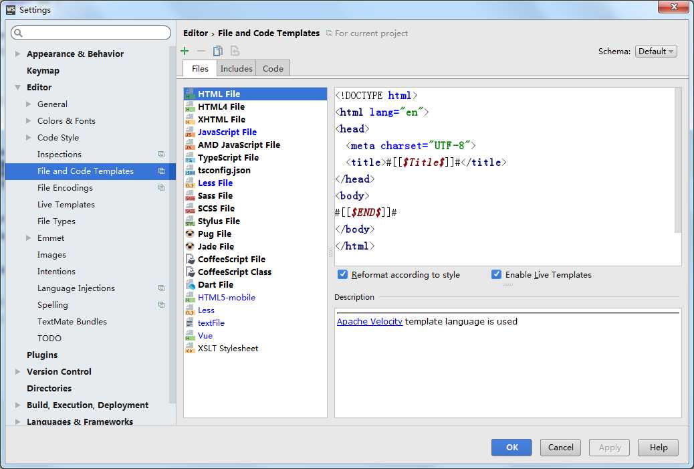Open Live Templates settings page
Screen dimensions: 694x469
tap(66, 205)
